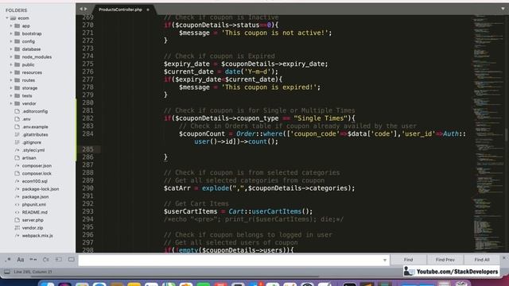This screenshot has height=286, width=509.
Task: Toggle wrap-around search option
Action: [x=46, y=260]
